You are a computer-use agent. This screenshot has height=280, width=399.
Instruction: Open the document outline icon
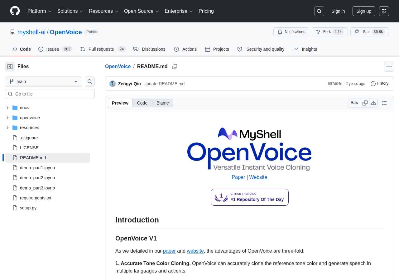coord(384,103)
